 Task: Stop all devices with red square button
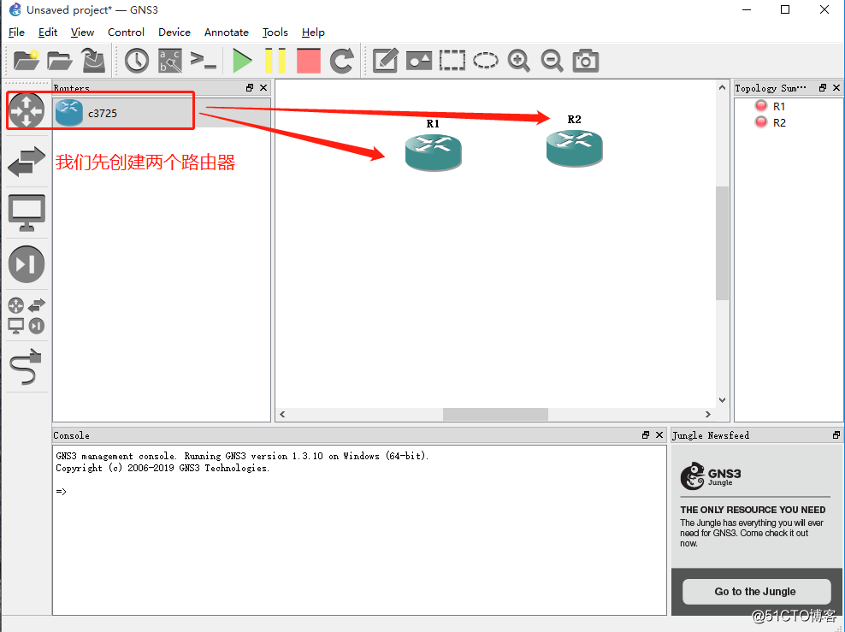(x=309, y=61)
